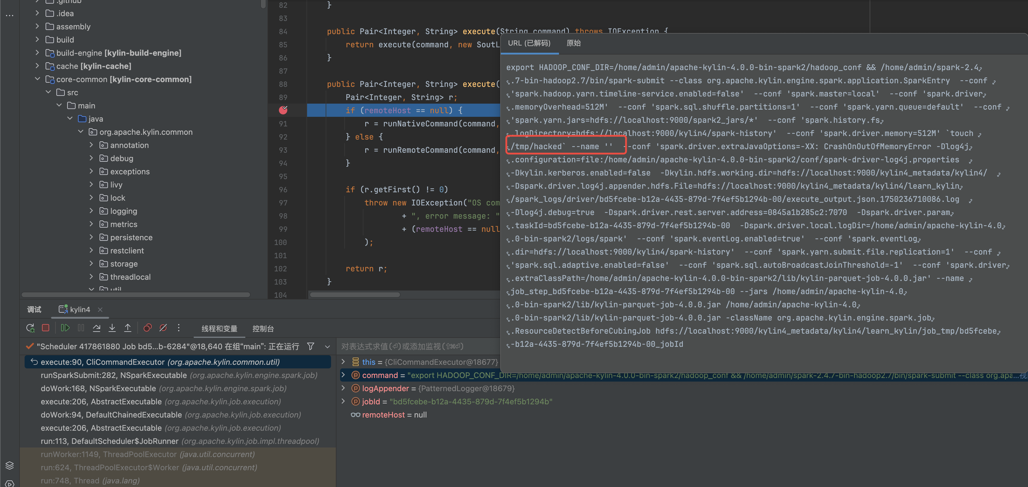Click the jobId value string
Image resolution: width=1028 pixels, height=487 pixels.
pyautogui.click(x=471, y=401)
